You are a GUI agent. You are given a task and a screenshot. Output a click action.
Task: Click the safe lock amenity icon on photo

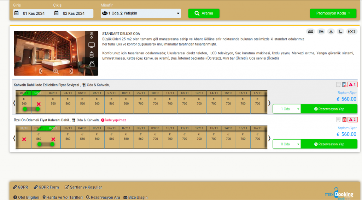[x=92, y=64]
